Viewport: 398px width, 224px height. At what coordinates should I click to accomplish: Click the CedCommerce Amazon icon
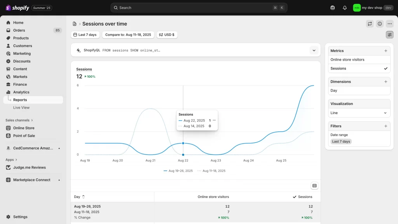pos(9,148)
